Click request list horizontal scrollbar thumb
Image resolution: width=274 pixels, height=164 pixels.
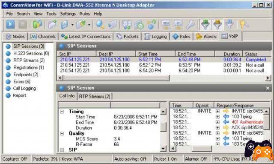click(x=202, y=149)
